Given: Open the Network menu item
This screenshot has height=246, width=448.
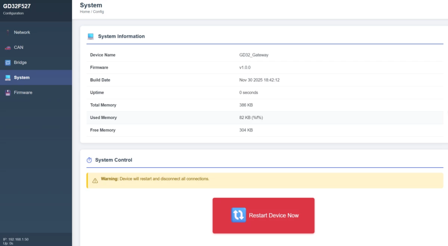Looking at the screenshot, I should [x=22, y=32].
